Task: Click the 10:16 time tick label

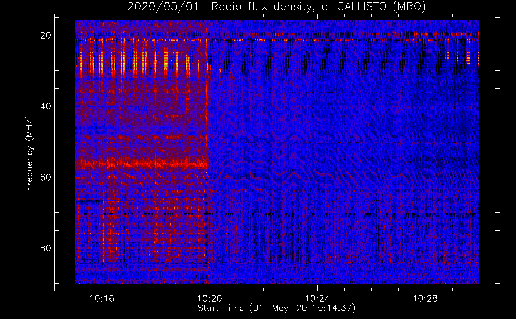Action: (x=102, y=299)
